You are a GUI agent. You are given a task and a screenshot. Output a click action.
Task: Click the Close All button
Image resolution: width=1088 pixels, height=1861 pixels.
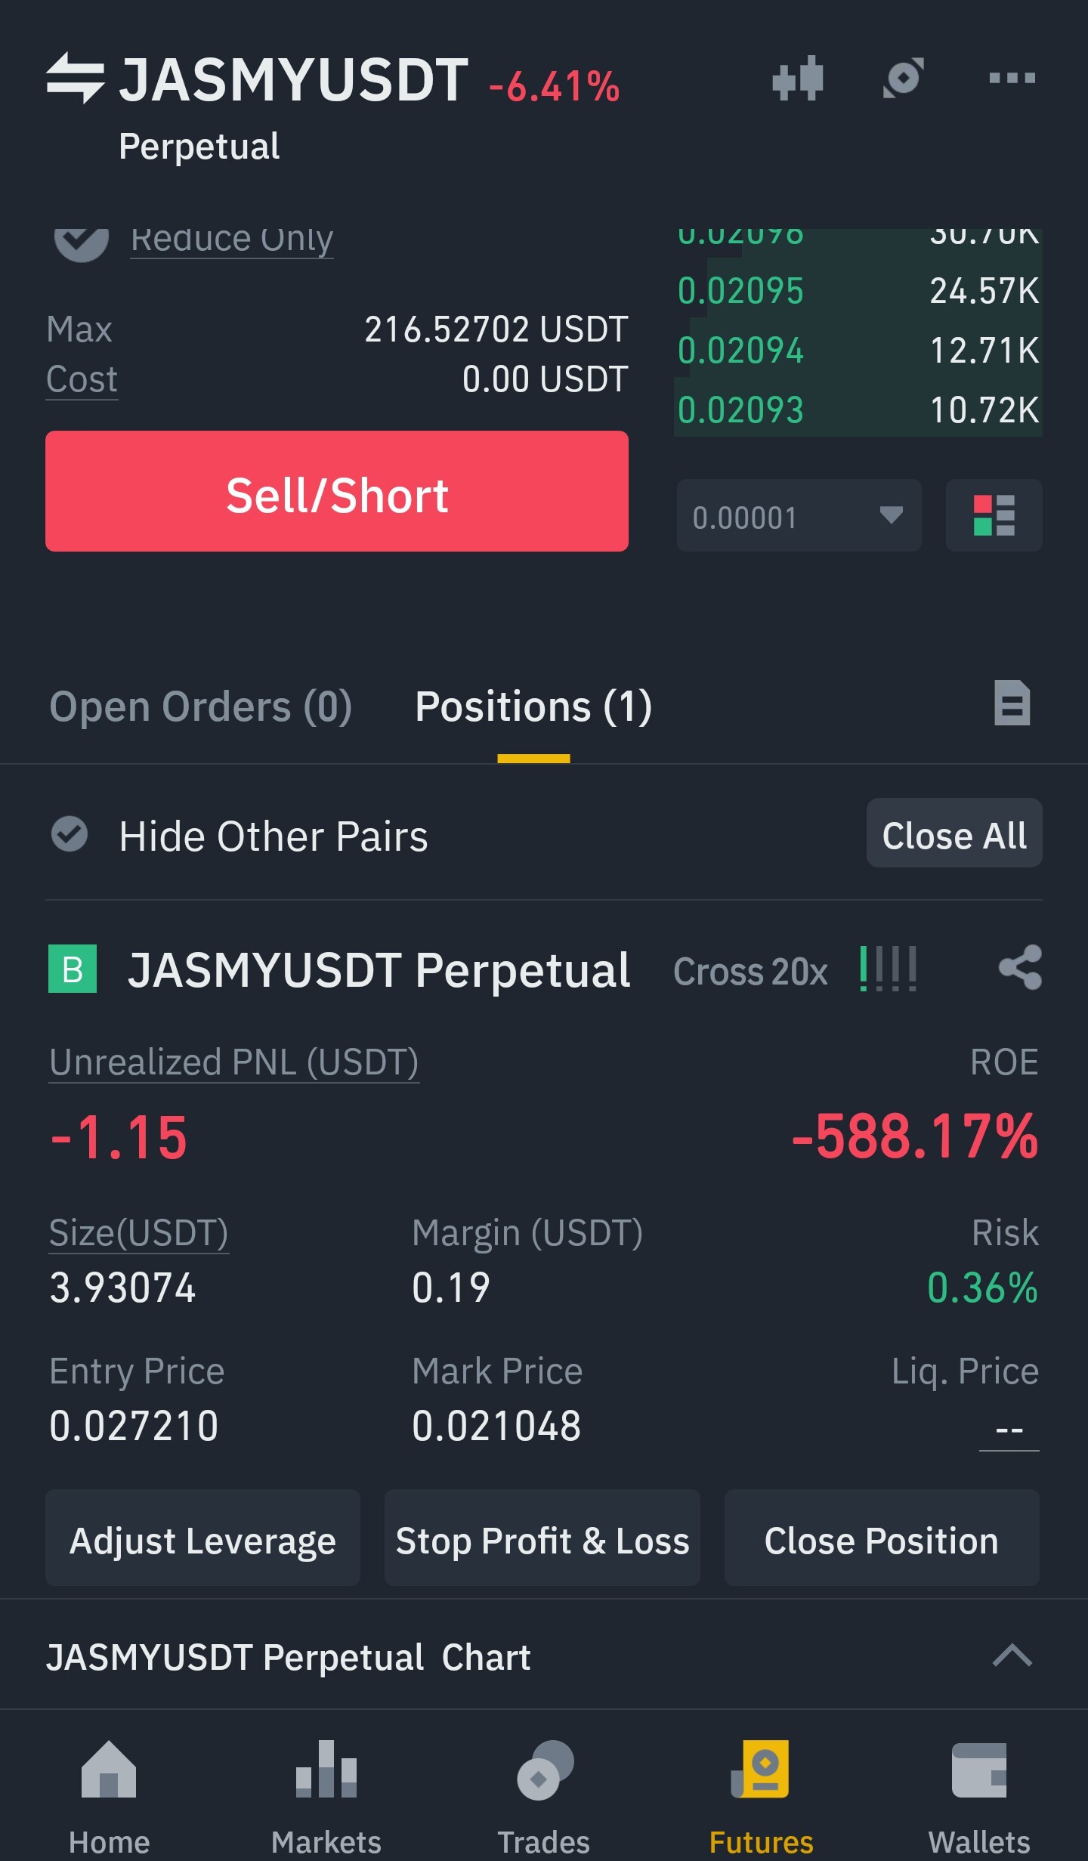tap(954, 833)
